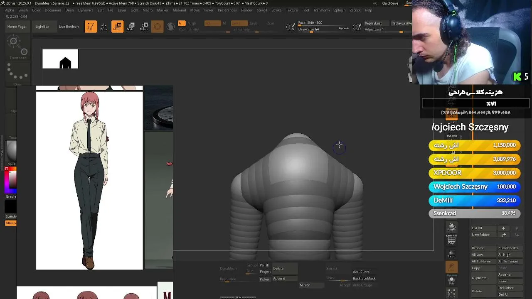Open the Render menu
532x299 pixels.
click(247, 10)
